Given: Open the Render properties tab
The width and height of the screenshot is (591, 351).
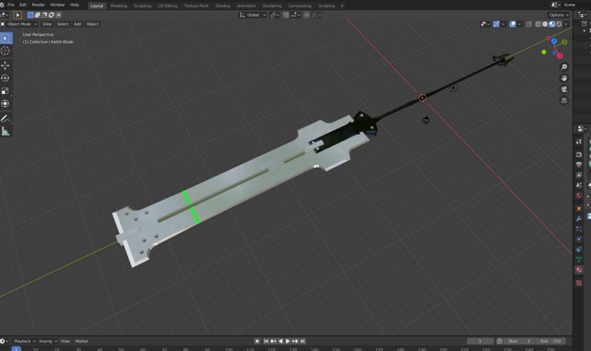Looking at the screenshot, I should coord(579,154).
